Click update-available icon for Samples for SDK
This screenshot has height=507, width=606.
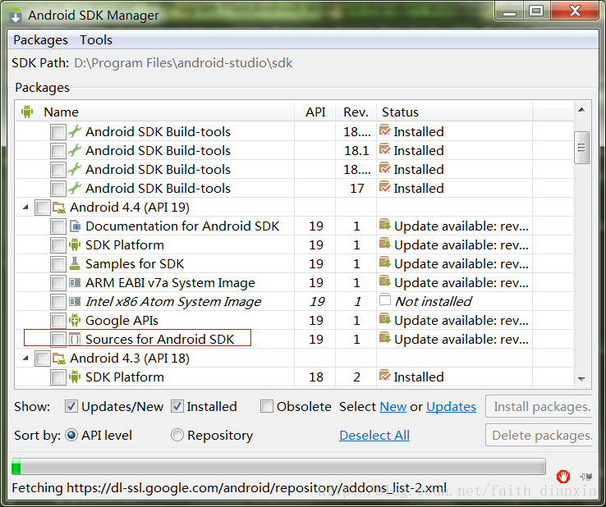point(385,263)
